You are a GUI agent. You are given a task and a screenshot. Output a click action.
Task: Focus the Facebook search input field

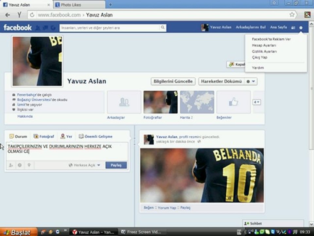pyautogui.click(x=110, y=28)
